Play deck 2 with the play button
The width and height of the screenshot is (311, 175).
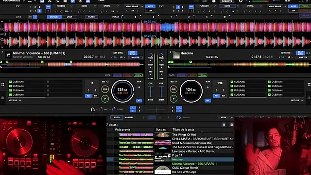tap(173, 99)
